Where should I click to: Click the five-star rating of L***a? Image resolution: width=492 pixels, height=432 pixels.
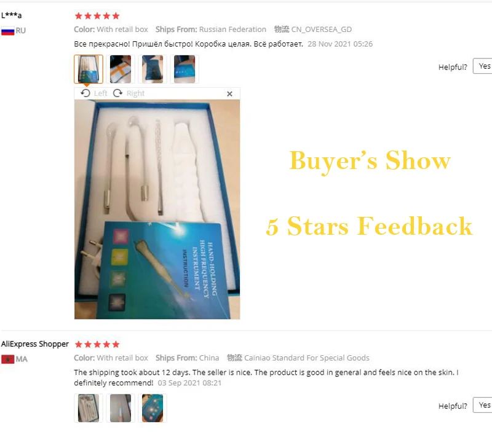coord(97,16)
